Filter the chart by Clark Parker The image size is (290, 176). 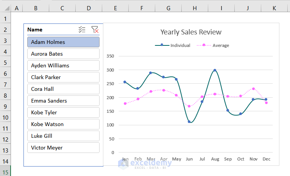tap(63, 77)
